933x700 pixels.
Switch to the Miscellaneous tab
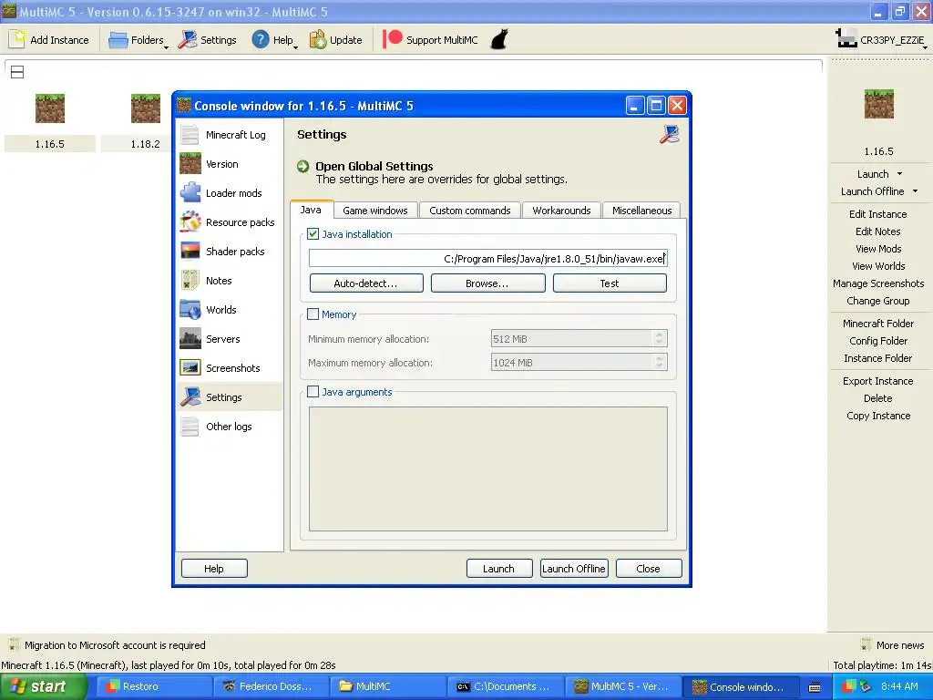coord(642,211)
